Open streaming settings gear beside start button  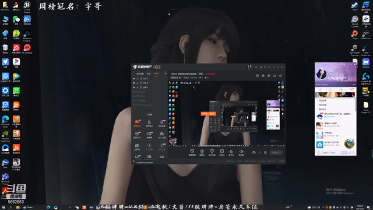(x=265, y=153)
